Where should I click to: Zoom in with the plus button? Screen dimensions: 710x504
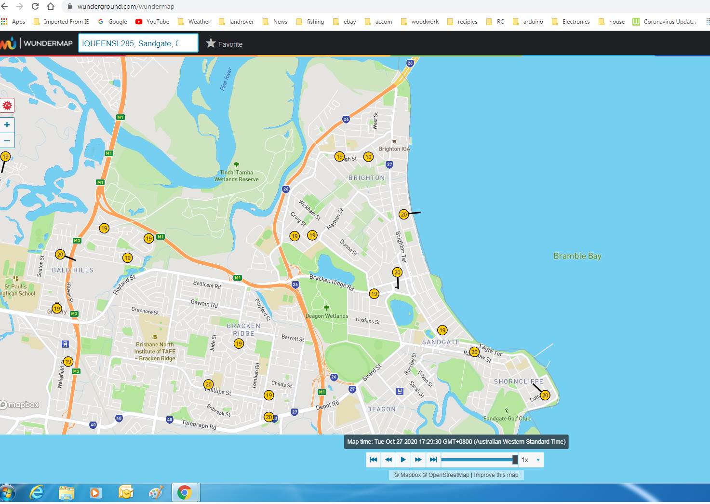tap(7, 125)
